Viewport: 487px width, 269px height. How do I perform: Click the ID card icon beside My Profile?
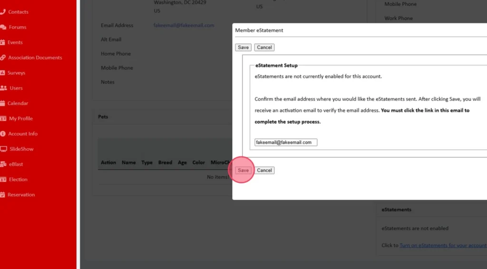[x=3, y=119]
